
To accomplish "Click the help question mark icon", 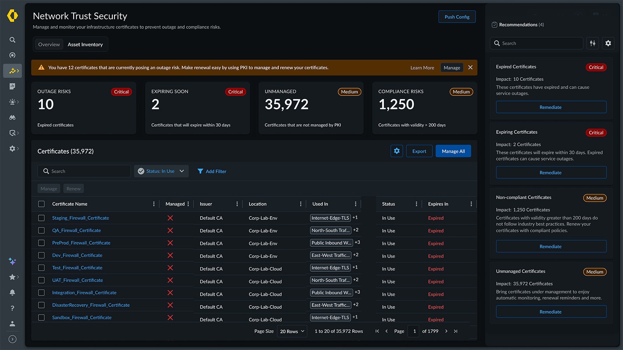I will click(12, 308).
